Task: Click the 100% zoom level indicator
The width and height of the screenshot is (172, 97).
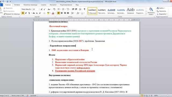Action: 156,96
